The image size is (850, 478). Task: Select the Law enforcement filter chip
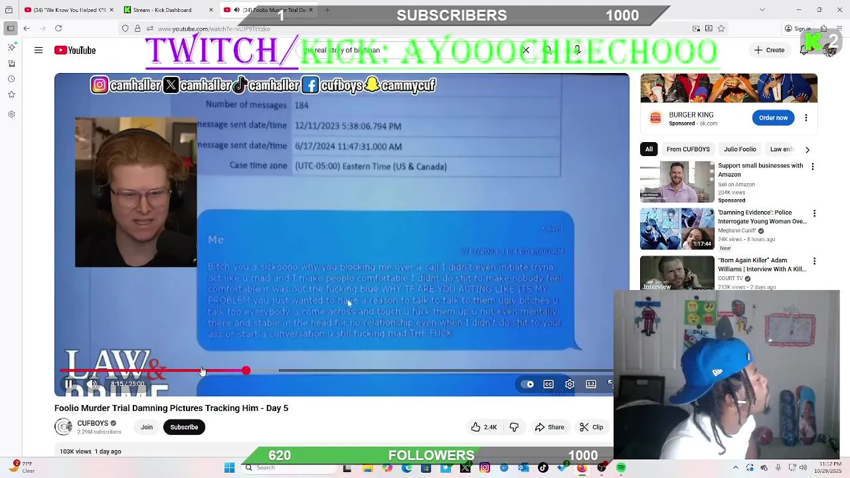point(782,149)
